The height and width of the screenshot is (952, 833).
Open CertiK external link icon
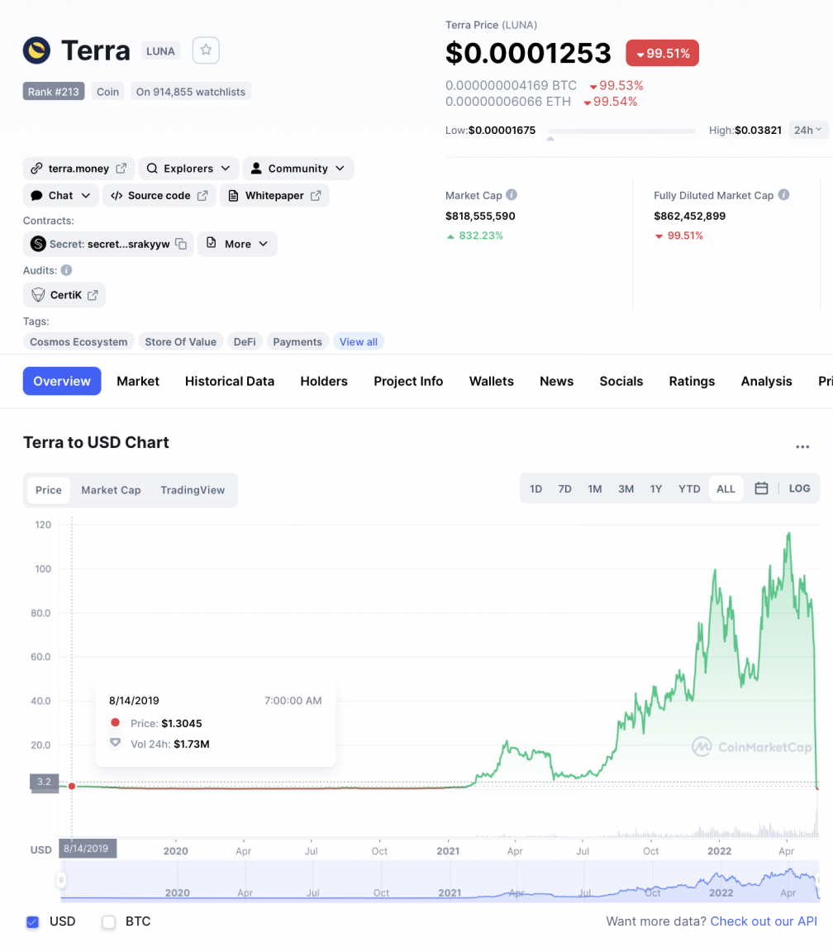[x=93, y=295]
